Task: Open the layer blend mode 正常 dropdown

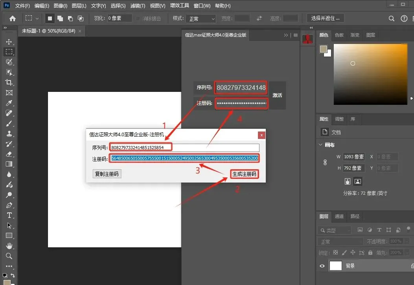Action: (340, 241)
